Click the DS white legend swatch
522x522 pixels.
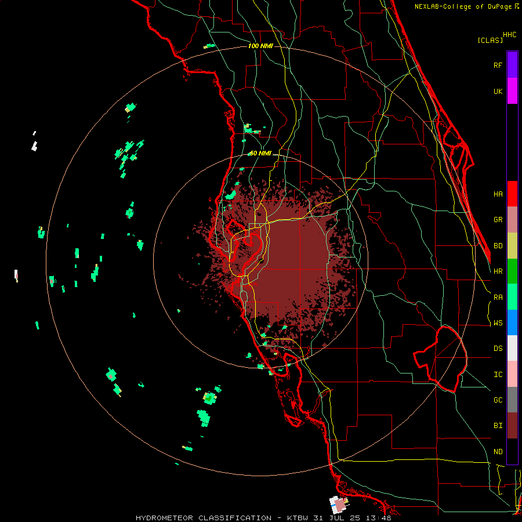512,348
